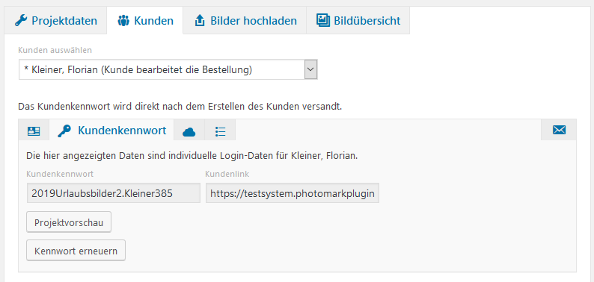Switch to the Kunden tab
Image resolution: width=594 pixels, height=282 pixels.
click(x=145, y=20)
